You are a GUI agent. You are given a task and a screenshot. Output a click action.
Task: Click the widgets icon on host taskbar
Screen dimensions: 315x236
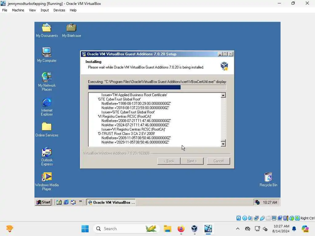[10, 229]
